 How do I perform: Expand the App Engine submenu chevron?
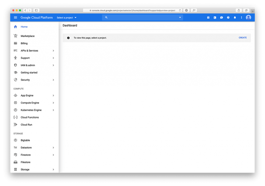tap(53, 96)
